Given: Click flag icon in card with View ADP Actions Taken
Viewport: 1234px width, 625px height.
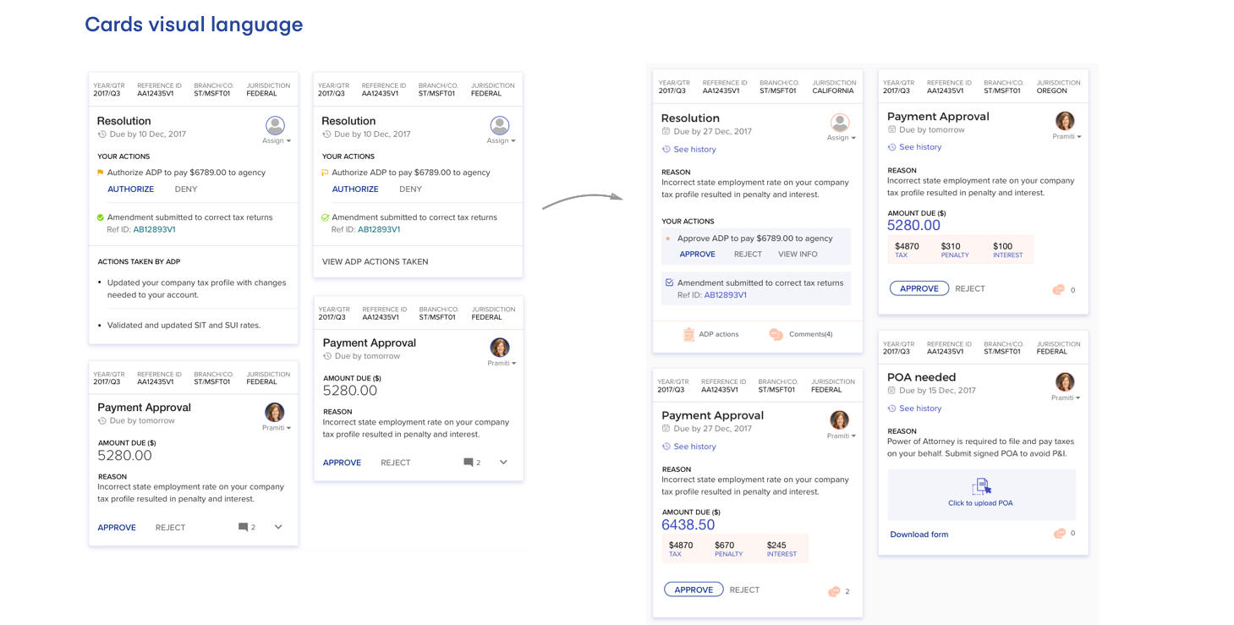Looking at the screenshot, I should coord(325,173).
